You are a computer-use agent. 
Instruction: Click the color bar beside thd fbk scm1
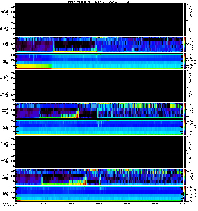[185, 128]
